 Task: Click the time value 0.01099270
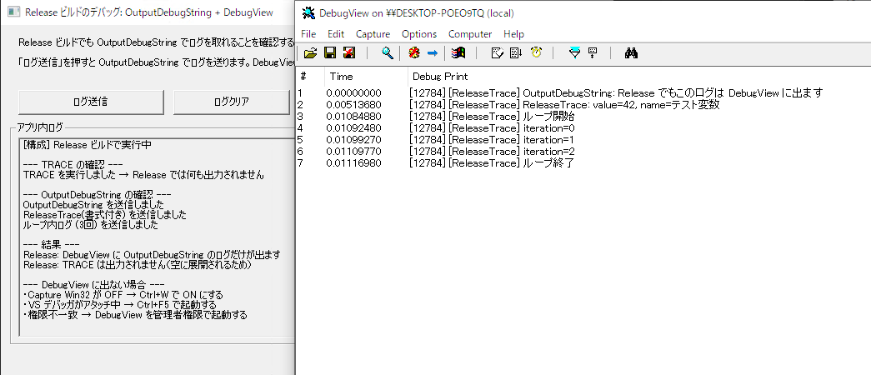(x=353, y=139)
